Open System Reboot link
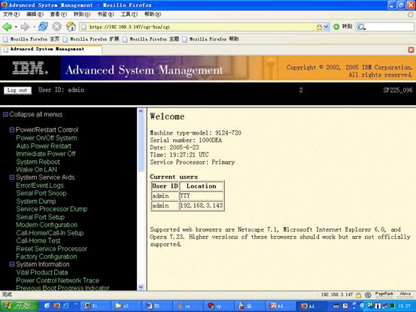Viewport: 416px width, 312px height. point(38,162)
